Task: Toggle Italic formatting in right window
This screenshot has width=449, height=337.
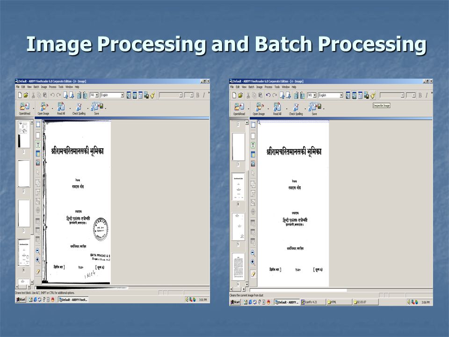Action: [x=427, y=95]
